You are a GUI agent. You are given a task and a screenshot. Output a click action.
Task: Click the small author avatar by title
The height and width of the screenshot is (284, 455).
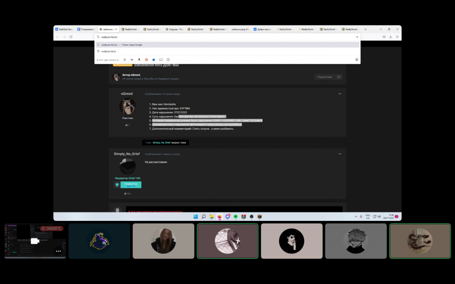tap(116, 77)
